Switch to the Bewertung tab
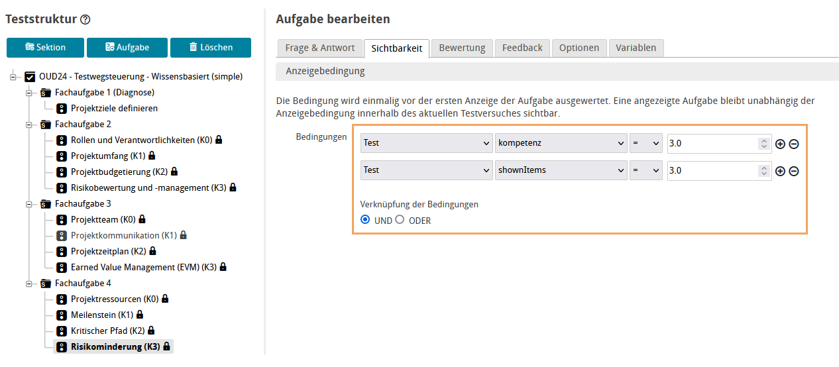This screenshot has height=367, width=839. [x=462, y=48]
